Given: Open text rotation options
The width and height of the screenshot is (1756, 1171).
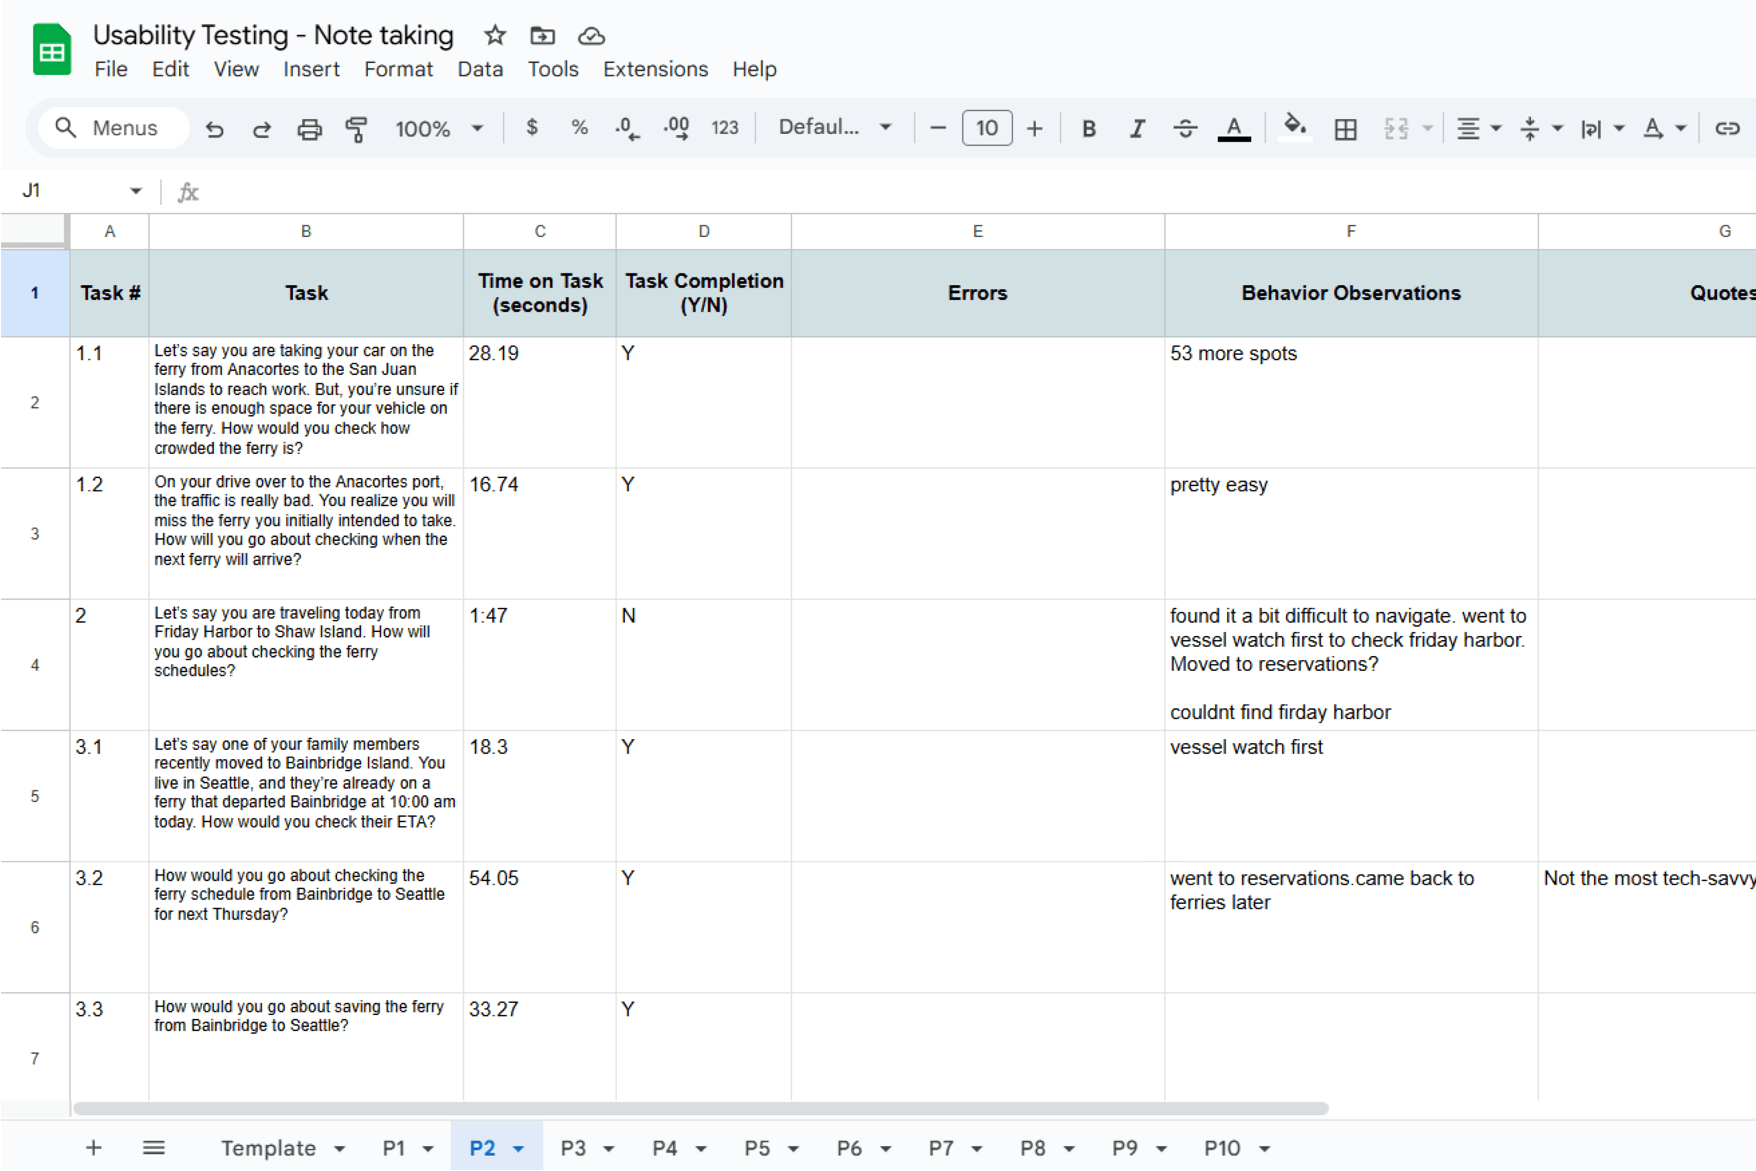Looking at the screenshot, I should (1664, 128).
